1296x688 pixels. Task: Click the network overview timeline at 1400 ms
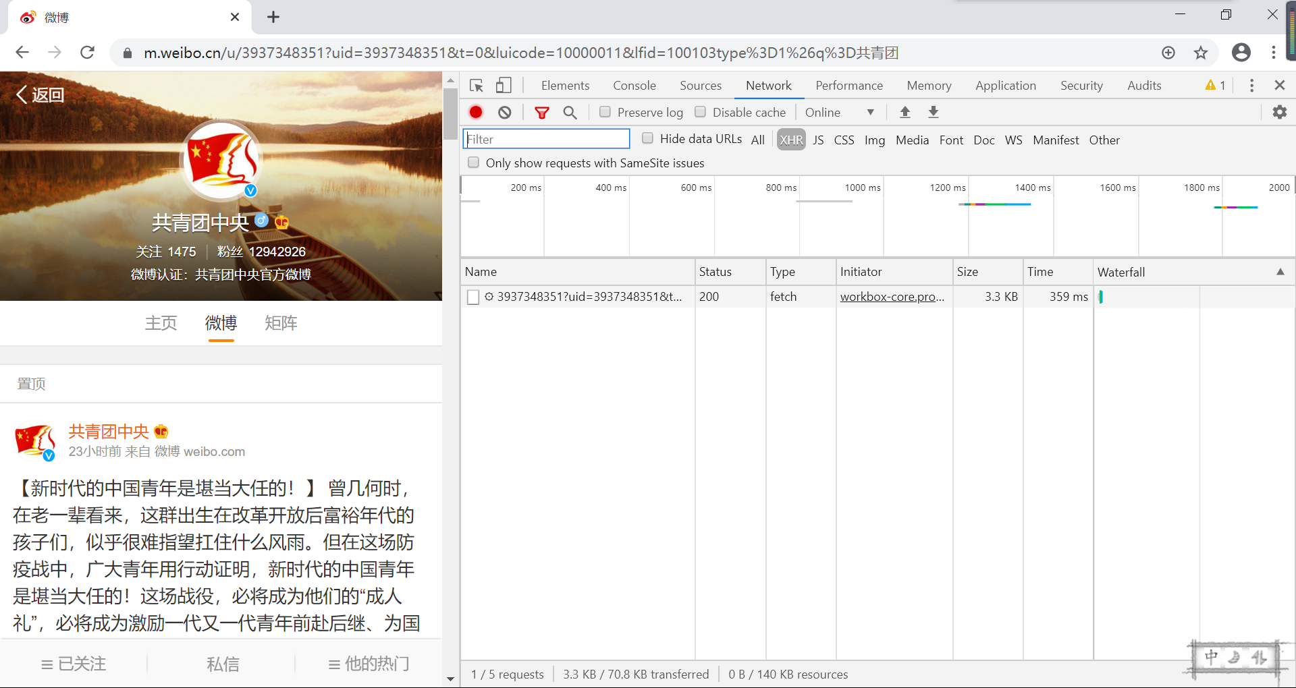click(1033, 188)
